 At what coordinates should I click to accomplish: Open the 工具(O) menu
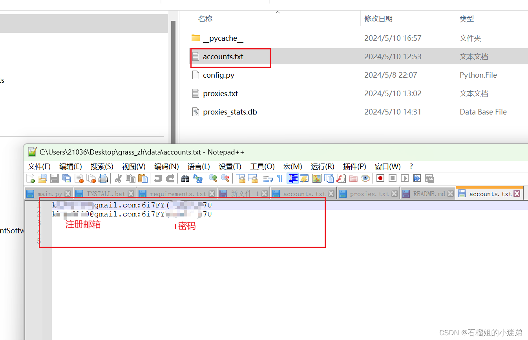point(262,166)
